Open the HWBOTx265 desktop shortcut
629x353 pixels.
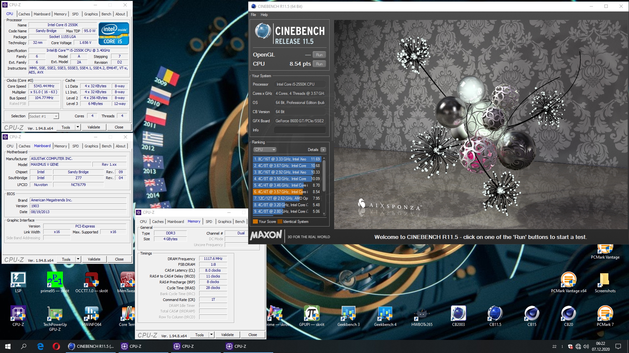point(422,316)
